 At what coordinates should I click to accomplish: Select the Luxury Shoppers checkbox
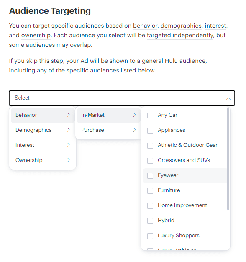(150, 236)
